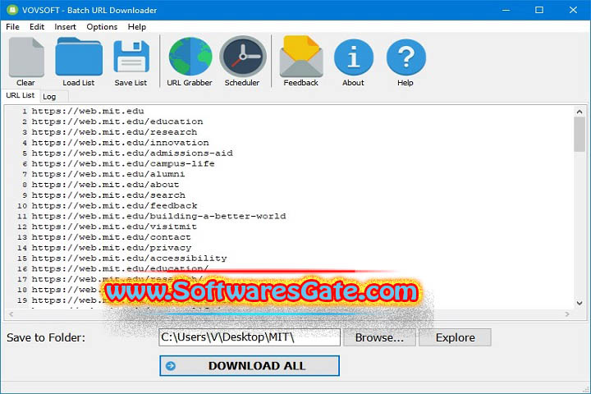Viewport: 591px width, 394px height.
Task: Switch to the Log tab
Action: (x=49, y=97)
